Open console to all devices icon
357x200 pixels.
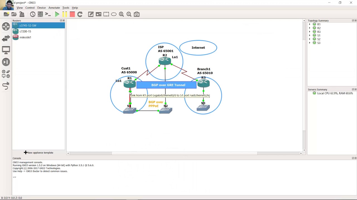point(48,14)
